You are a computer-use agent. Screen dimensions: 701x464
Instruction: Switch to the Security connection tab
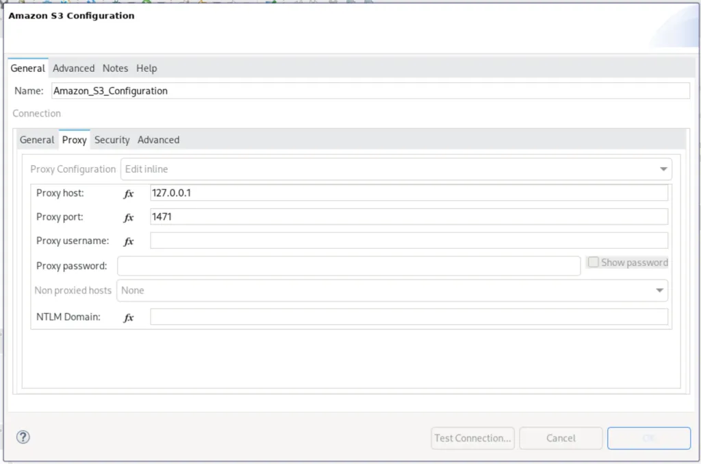(x=112, y=140)
